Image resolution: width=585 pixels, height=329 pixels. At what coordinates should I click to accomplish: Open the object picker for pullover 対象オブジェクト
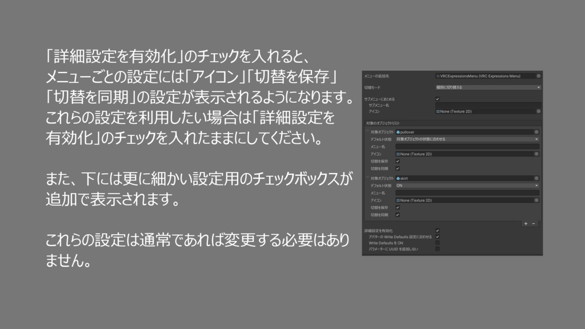[x=538, y=131]
